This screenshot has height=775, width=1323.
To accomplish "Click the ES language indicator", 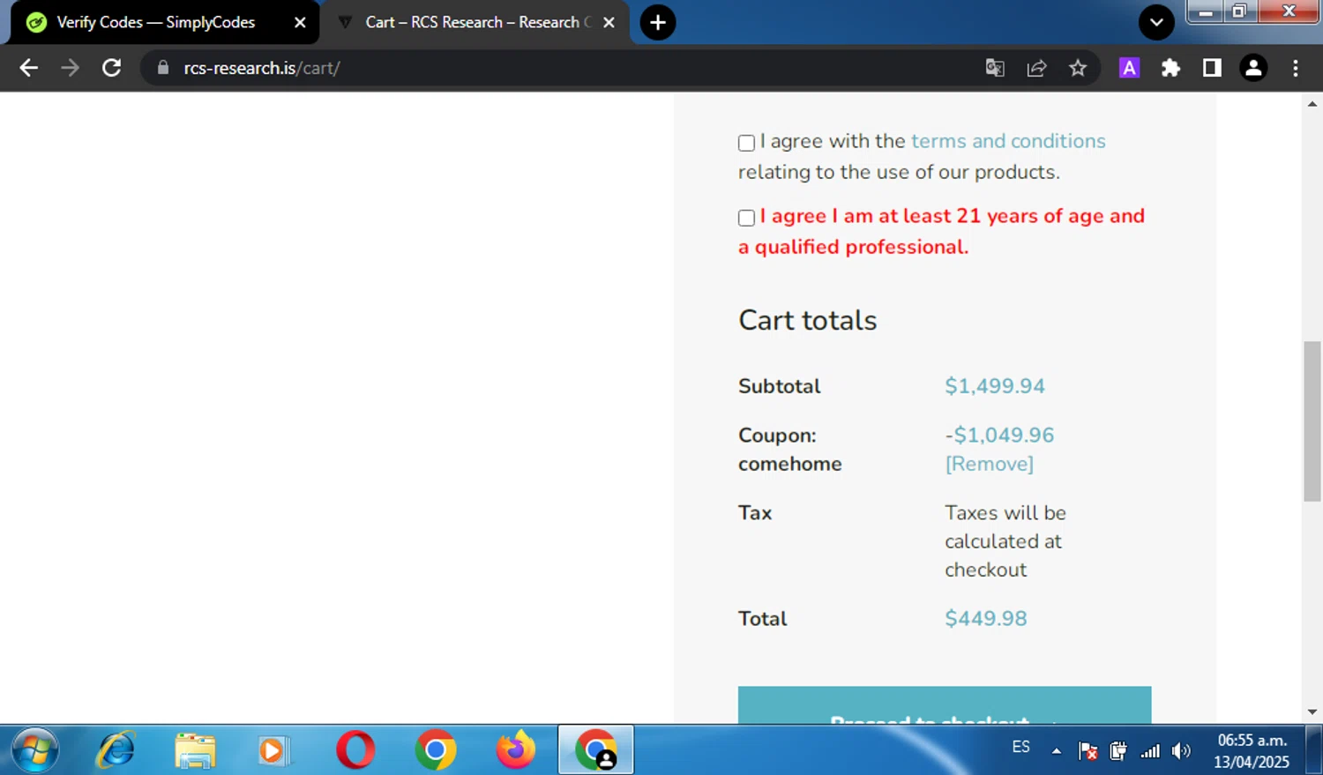I will 1020,747.
